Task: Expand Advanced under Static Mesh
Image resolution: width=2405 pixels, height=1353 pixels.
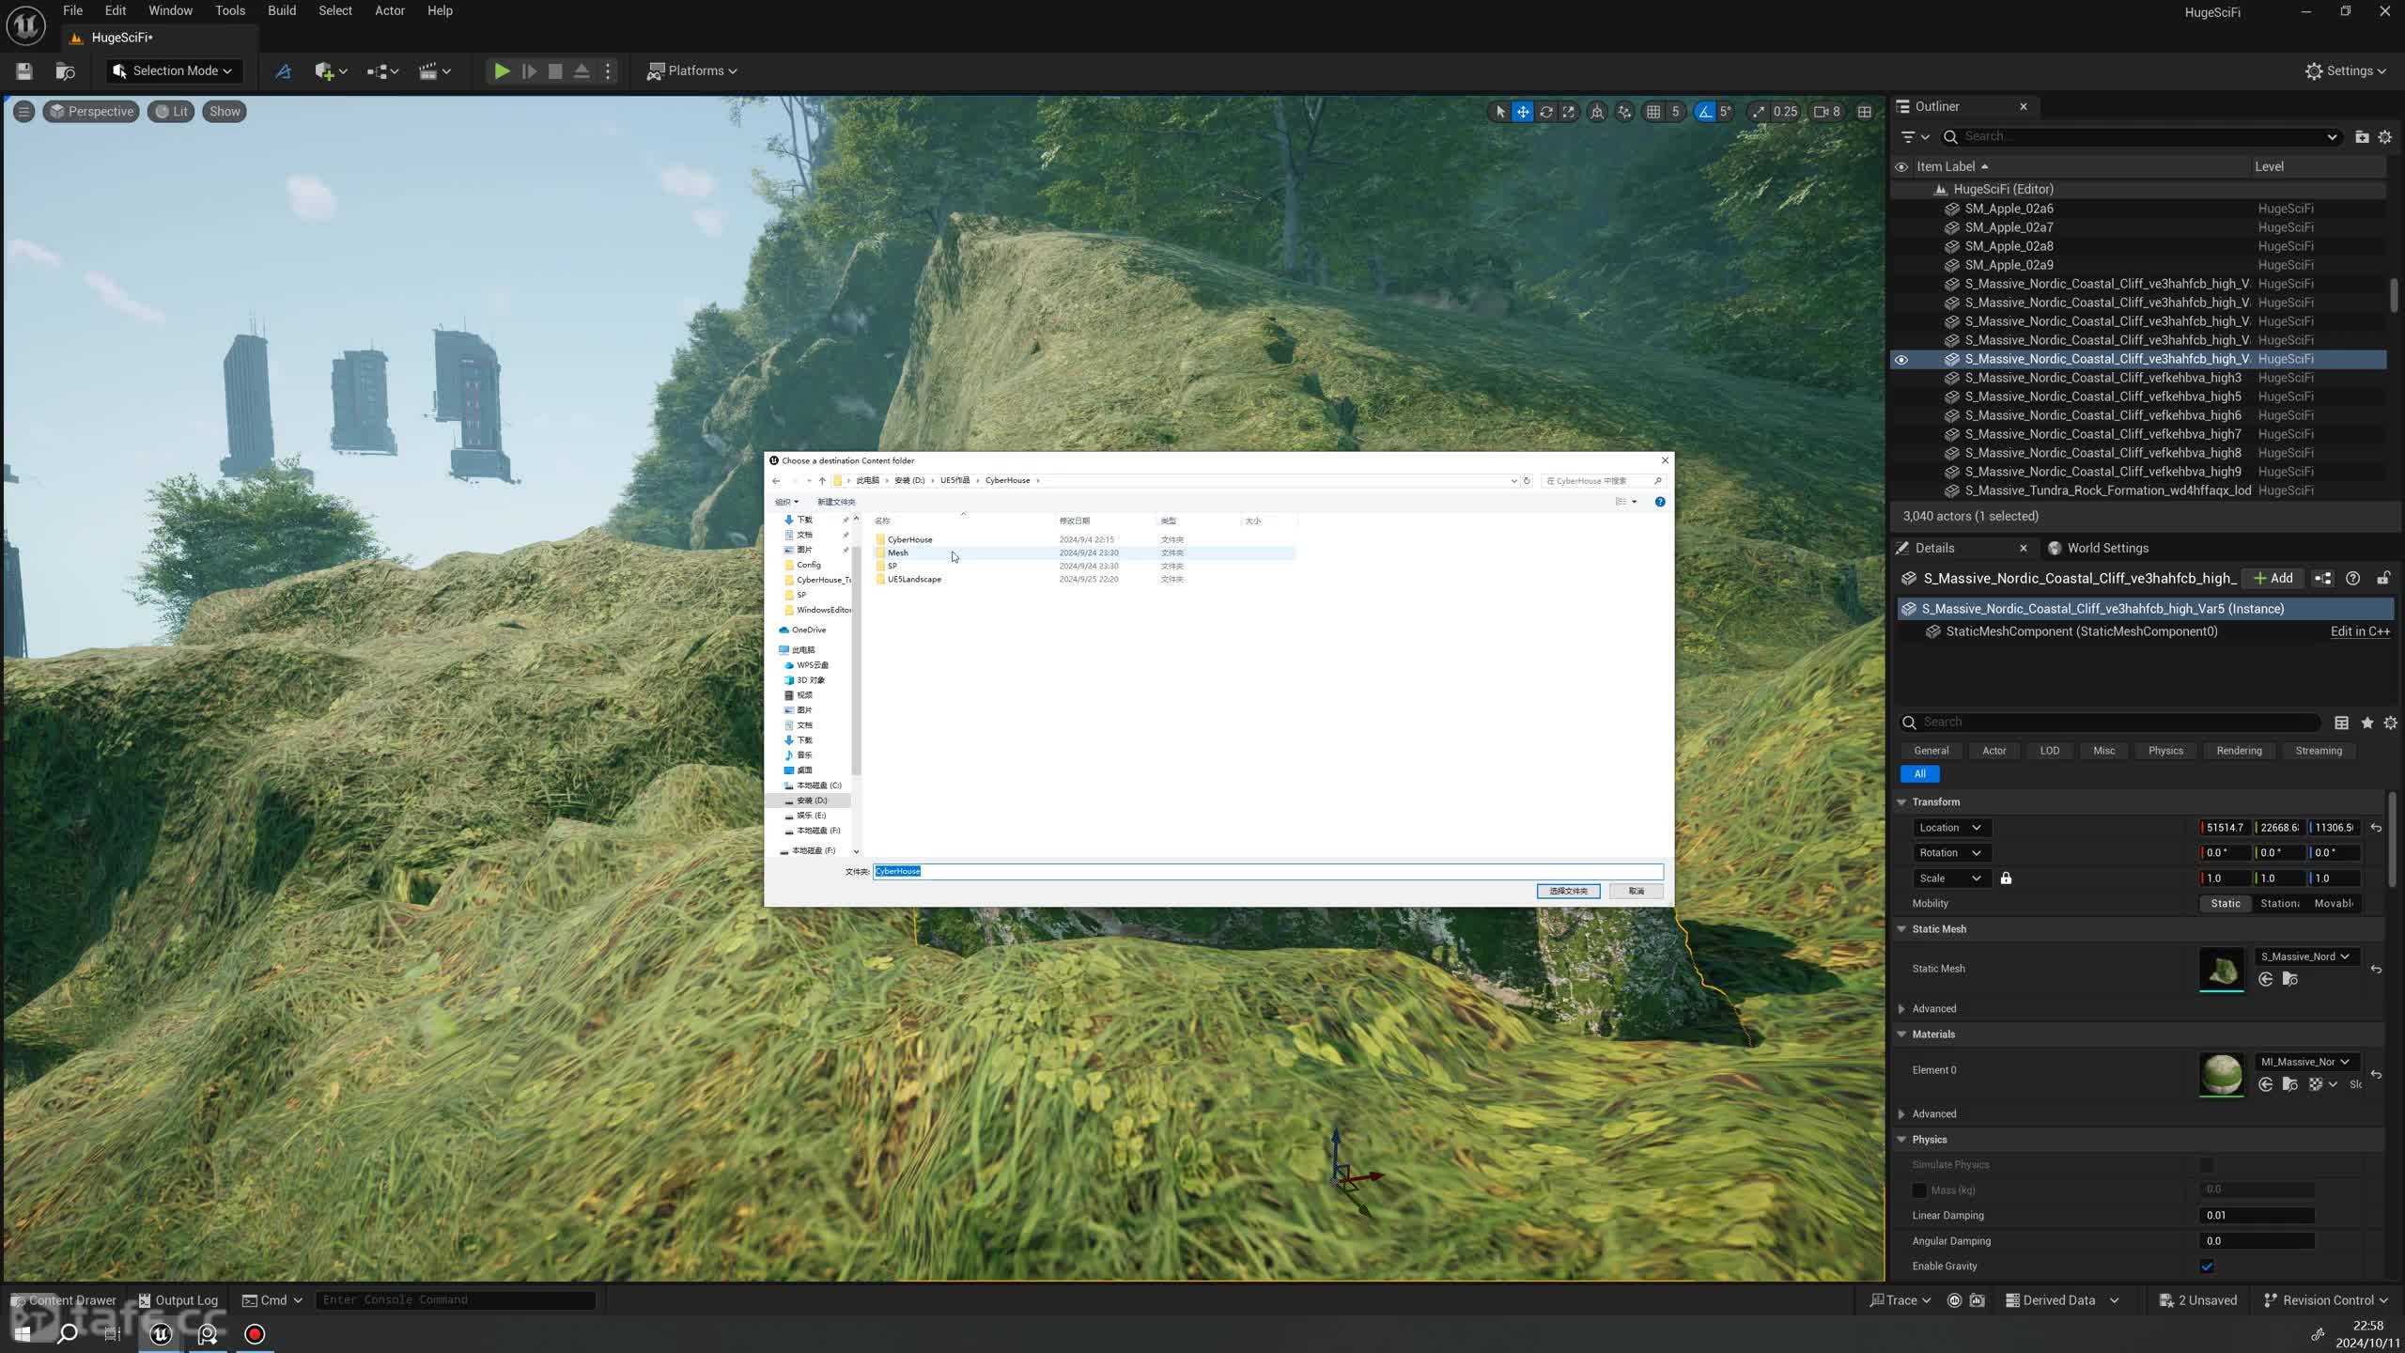Action: (x=1901, y=1009)
